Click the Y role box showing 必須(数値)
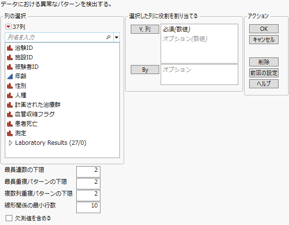This screenshot has width=289, height=225. [x=199, y=44]
